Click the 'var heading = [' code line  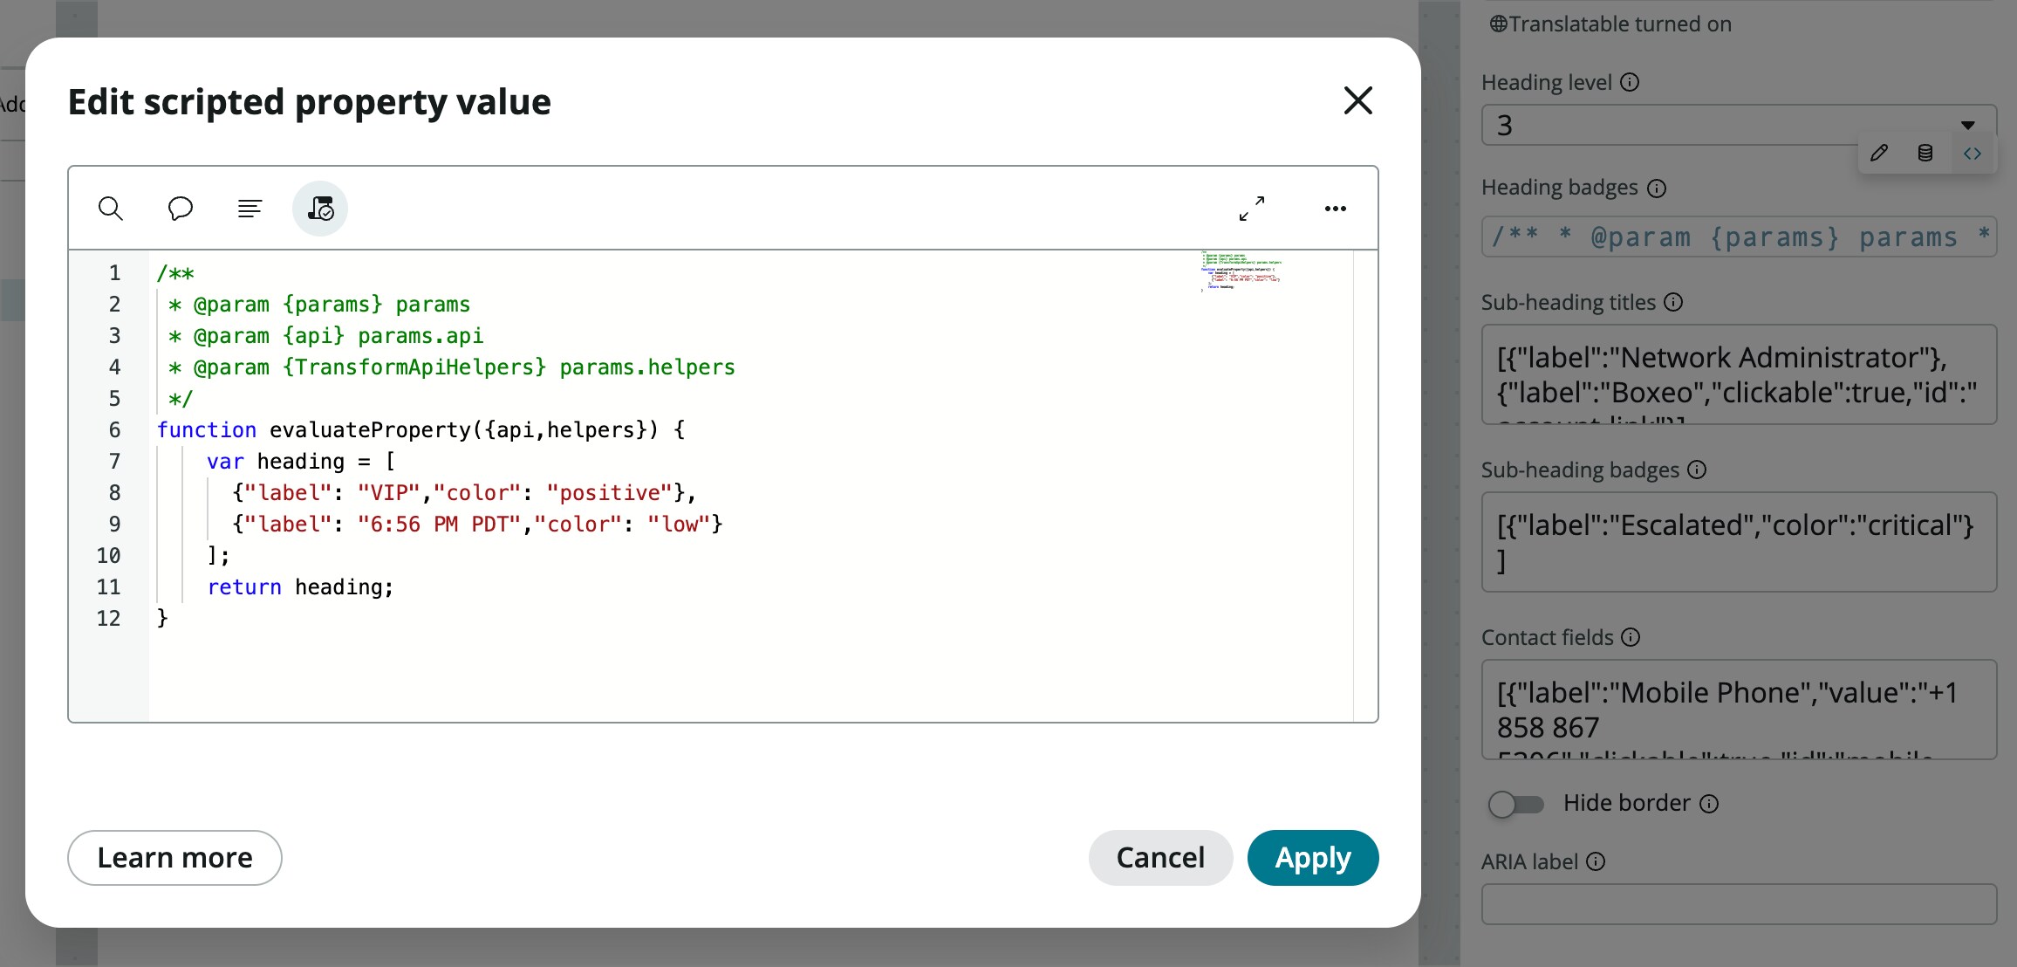click(x=301, y=462)
